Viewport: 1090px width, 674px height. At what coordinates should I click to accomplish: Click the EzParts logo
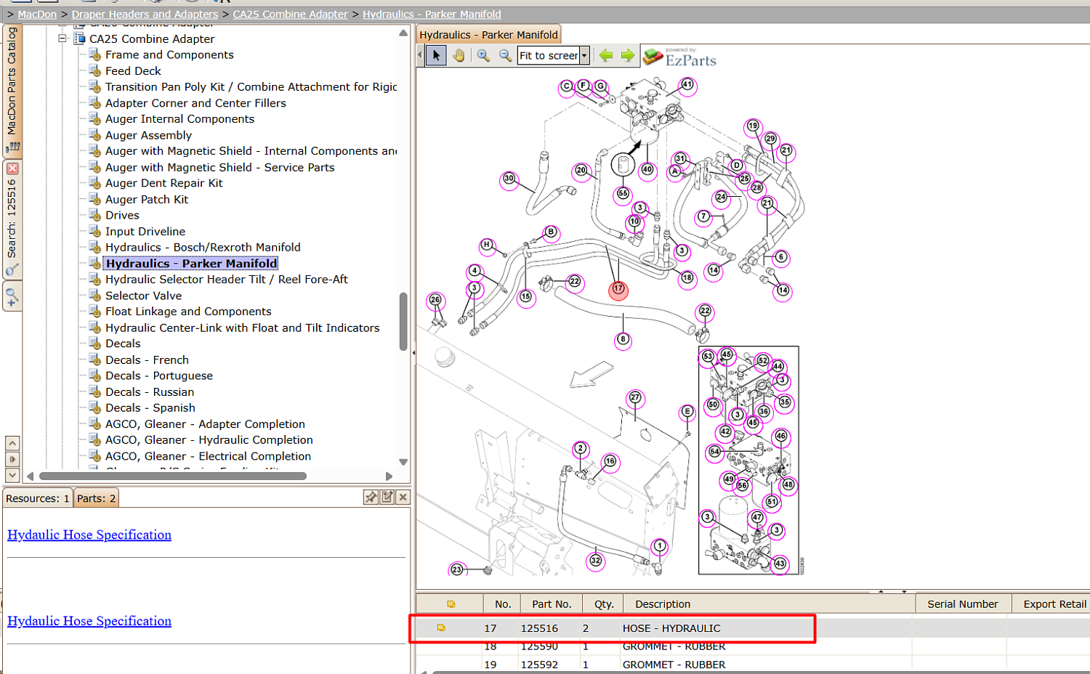(681, 57)
